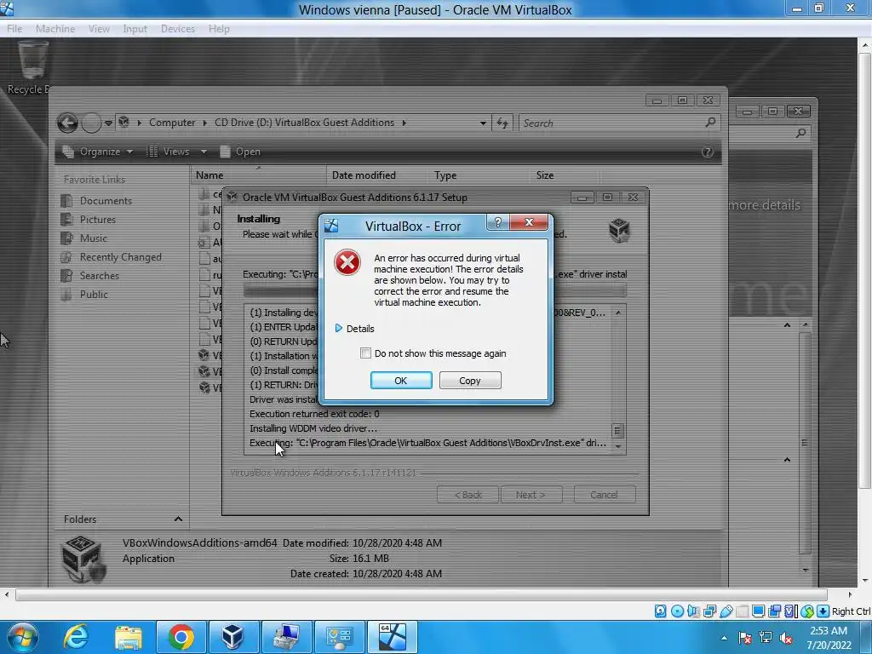
Task: Open the address bar history dropdown
Action: coord(483,123)
